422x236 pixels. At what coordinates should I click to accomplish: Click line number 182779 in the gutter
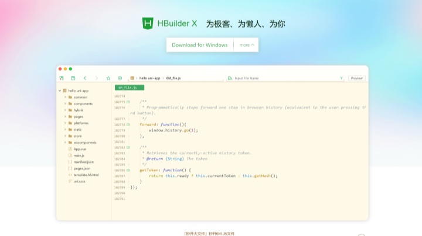tap(120, 130)
